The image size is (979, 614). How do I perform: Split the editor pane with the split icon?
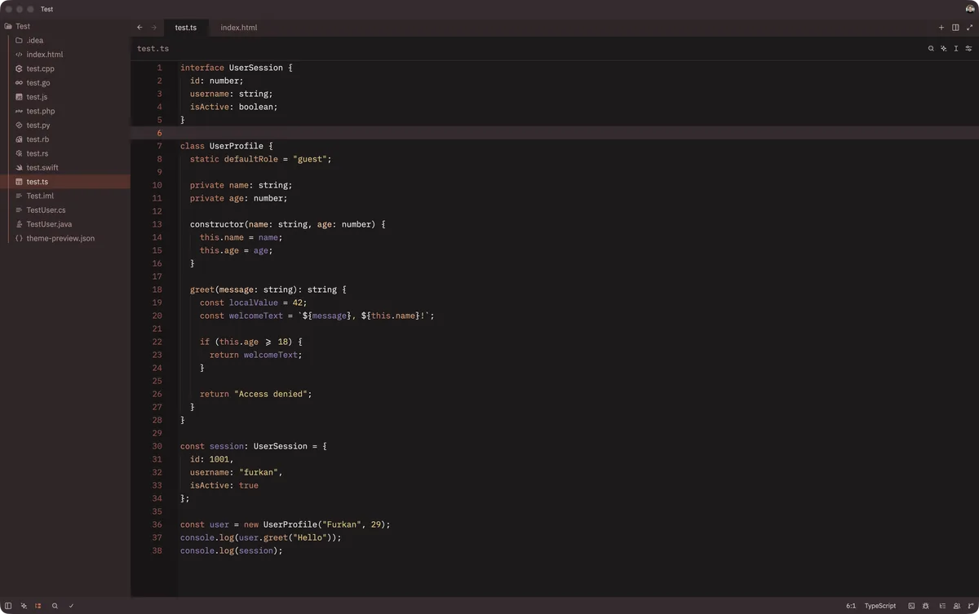(x=955, y=28)
